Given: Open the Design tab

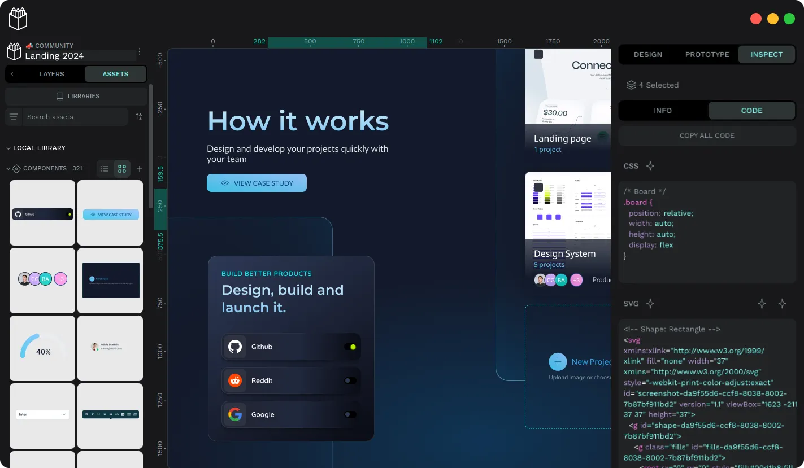Looking at the screenshot, I should [x=648, y=54].
